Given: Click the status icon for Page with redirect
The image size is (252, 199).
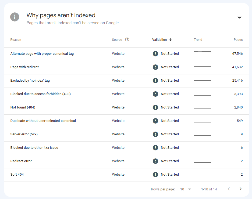Looking at the screenshot, I should click(x=155, y=67).
